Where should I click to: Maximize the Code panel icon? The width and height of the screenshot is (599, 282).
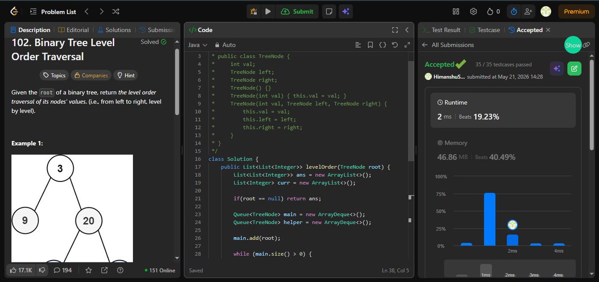(x=395, y=30)
